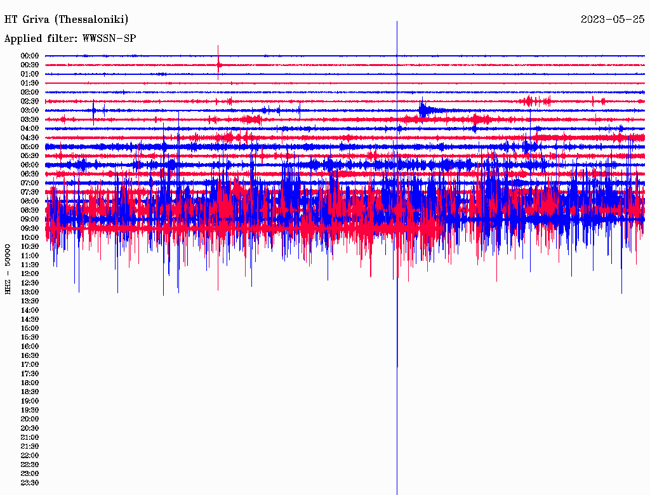Select the 10:30 time label
Image resolution: width=650 pixels, height=495 pixels.
pyautogui.click(x=30, y=247)
